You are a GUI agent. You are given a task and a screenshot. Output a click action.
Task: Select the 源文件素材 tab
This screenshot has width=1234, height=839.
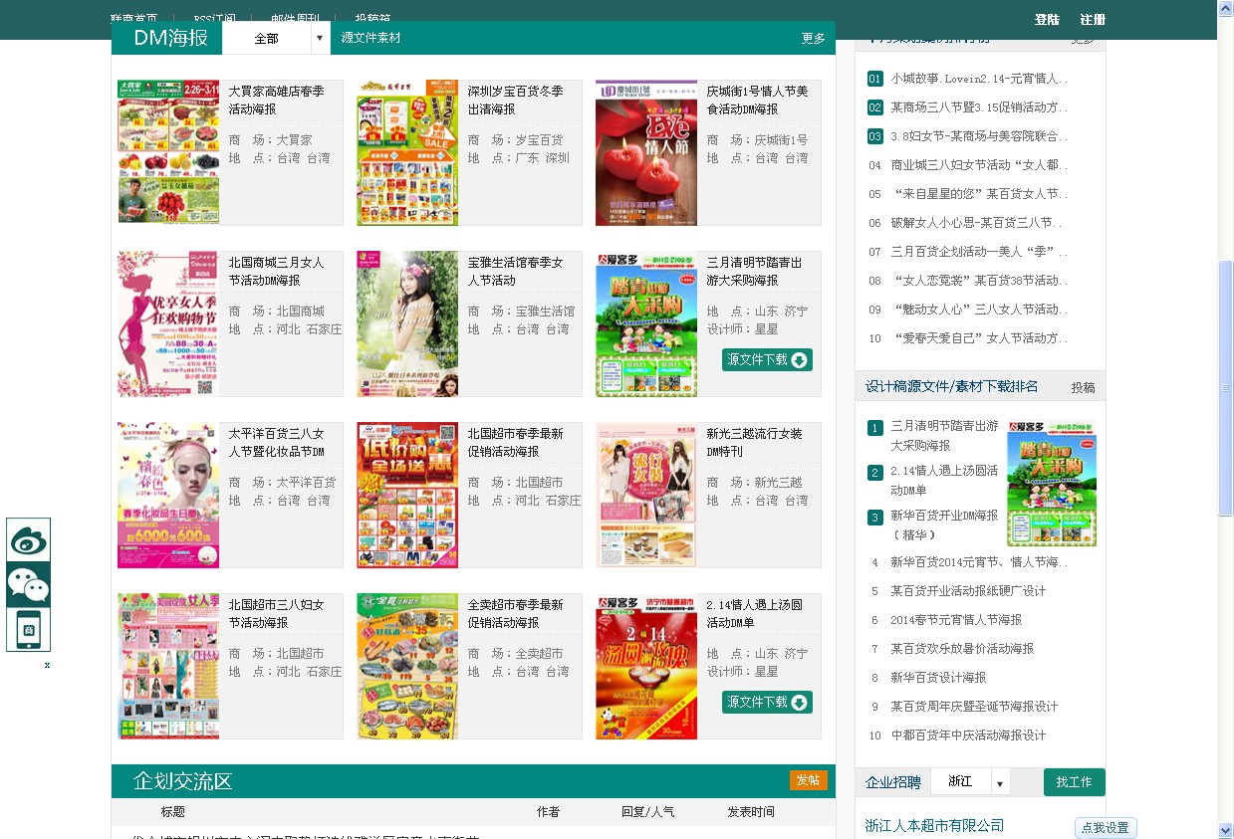pos(370,38)
